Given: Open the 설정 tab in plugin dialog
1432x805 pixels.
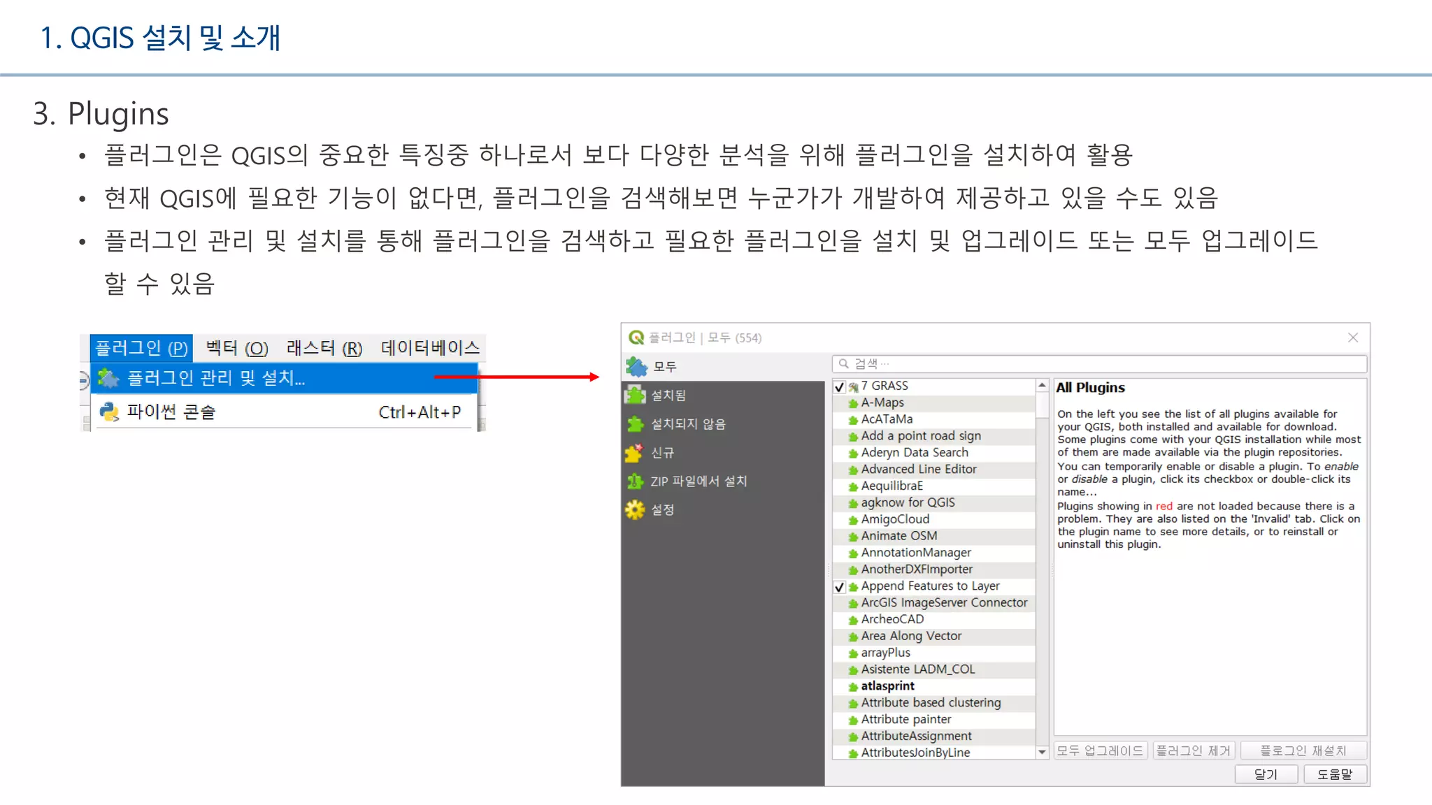Looking at the screenshot, I should pos(723,510).
